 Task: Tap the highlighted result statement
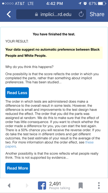[x=54, y=52]
